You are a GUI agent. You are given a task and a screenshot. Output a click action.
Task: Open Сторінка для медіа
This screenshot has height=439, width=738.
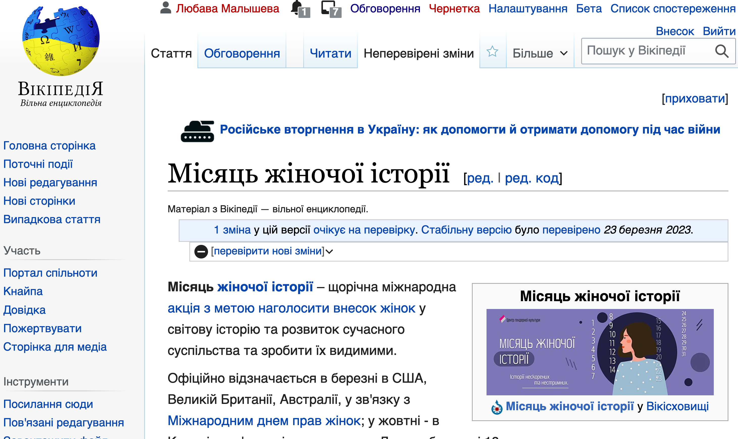[x=55, y=347]
